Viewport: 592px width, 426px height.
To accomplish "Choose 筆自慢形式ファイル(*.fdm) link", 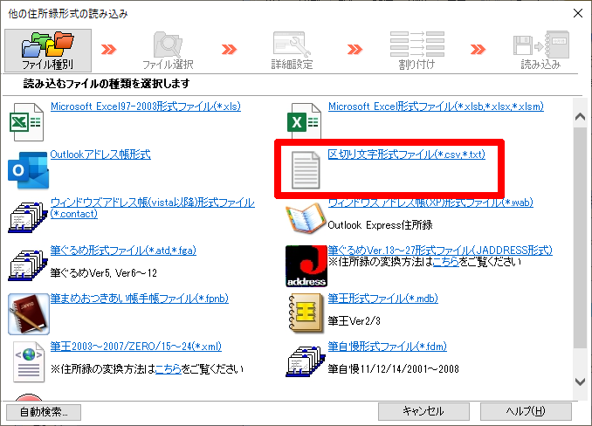I will [388, 347].
